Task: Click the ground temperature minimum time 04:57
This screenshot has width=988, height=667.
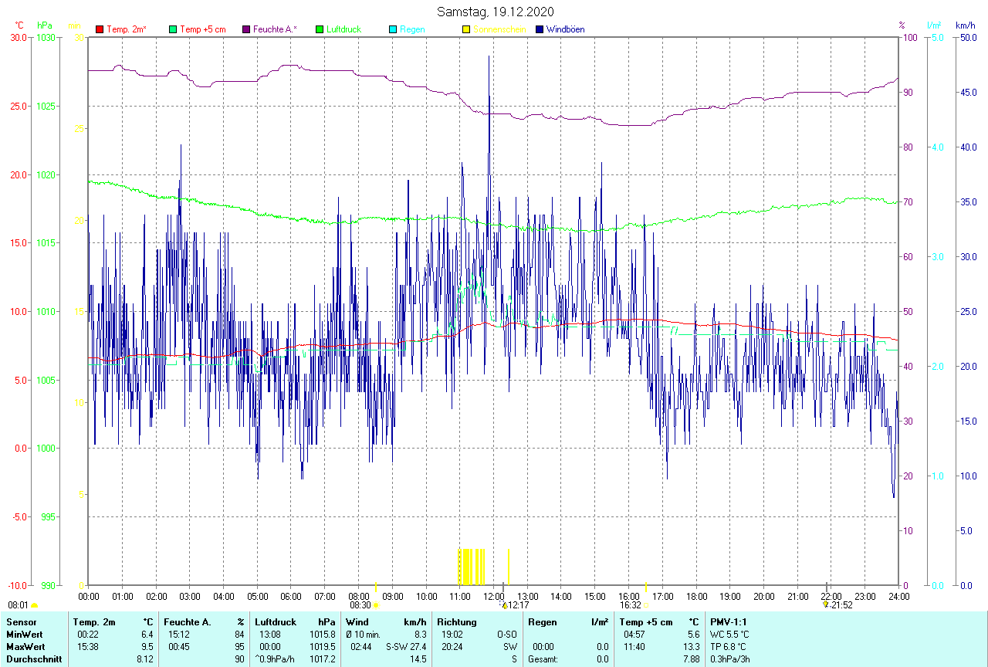Action: (x=634, y=634)
